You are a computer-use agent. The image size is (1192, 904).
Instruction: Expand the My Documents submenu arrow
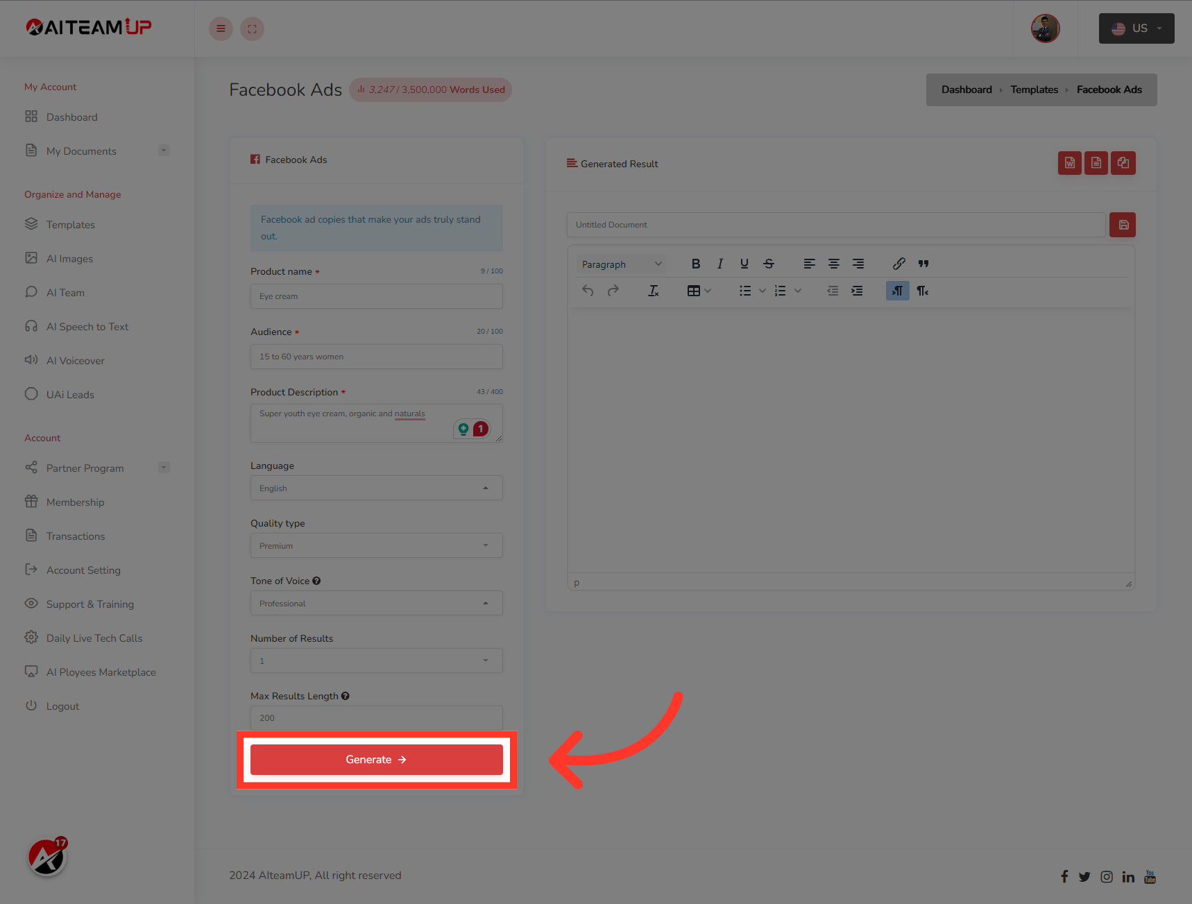(164, 151)
